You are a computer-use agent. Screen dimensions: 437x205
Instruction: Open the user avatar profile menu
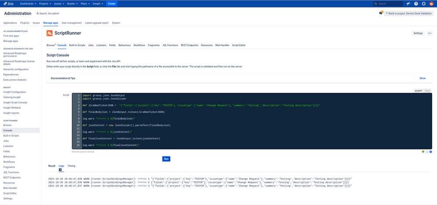tap(431, 4)
